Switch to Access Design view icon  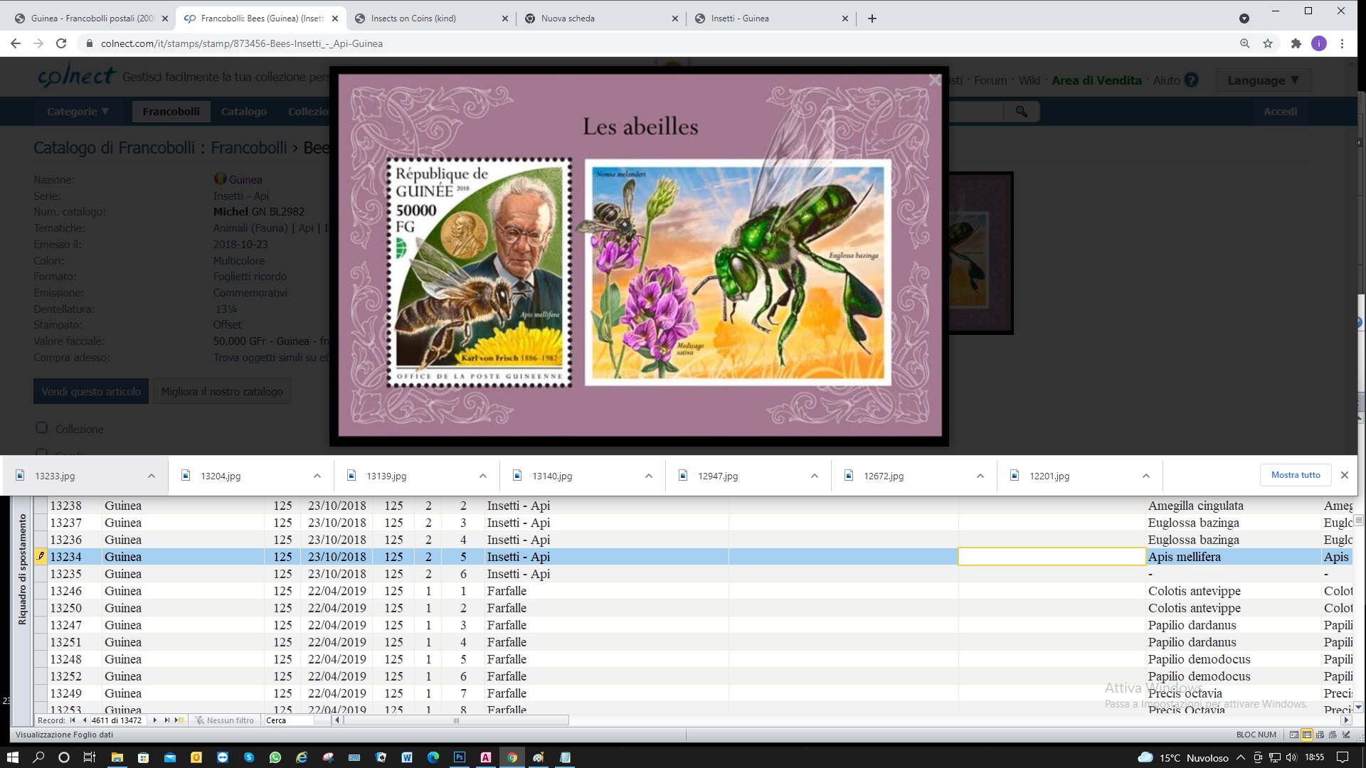(x=1346, y=735)
